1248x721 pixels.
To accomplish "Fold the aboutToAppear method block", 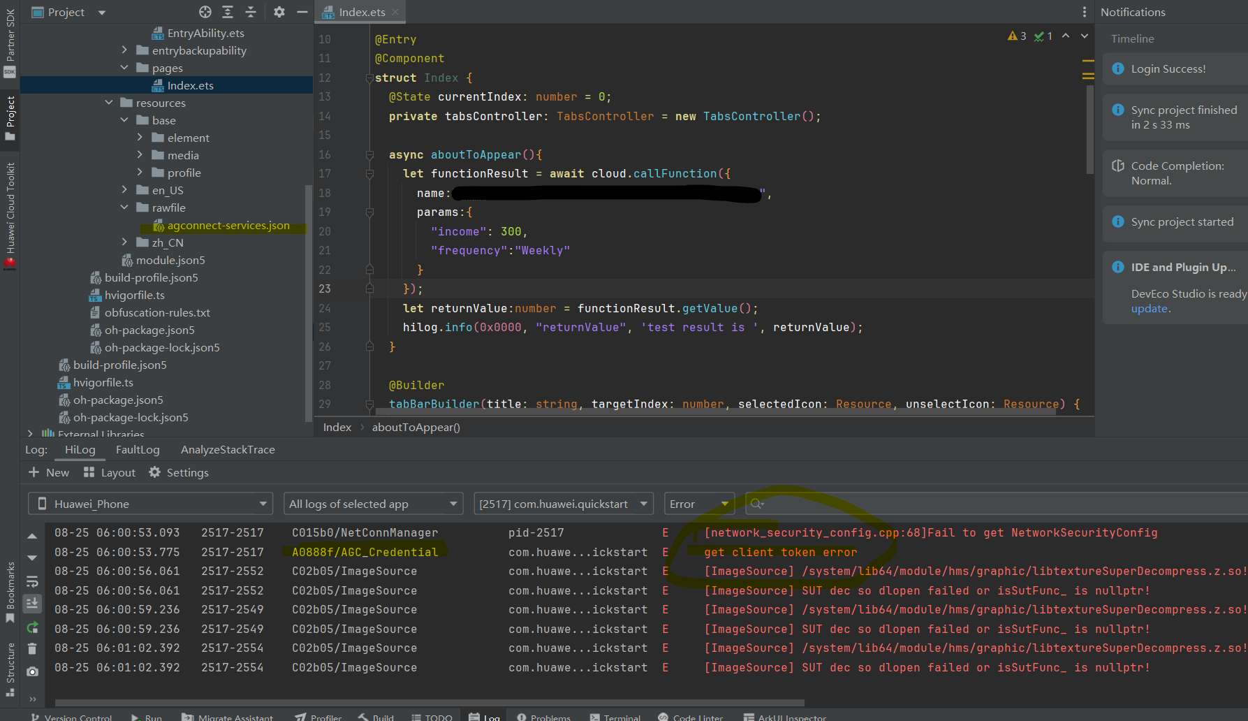I will tap(369, 155).
